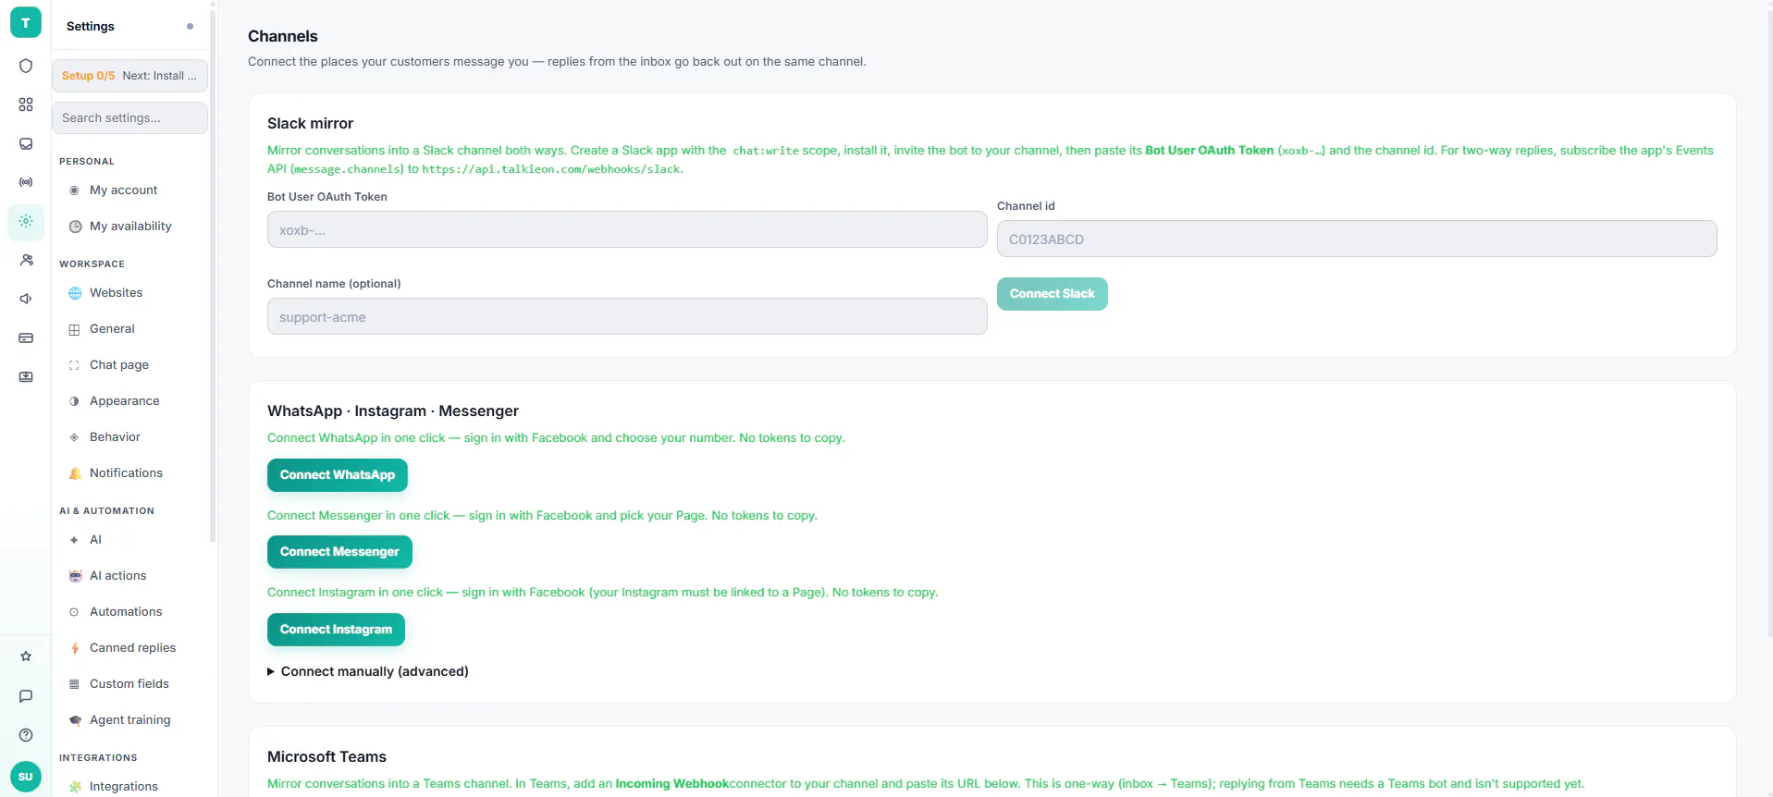Focus the Channel name (optional) field
Viewport: 1773px width, 797px height.
(627, 316)
